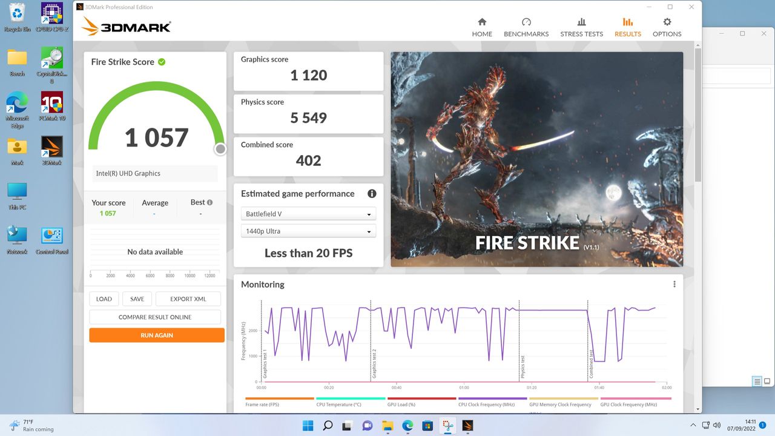Open Microsoft Edge from the taskbar

[x=407, y=425]
